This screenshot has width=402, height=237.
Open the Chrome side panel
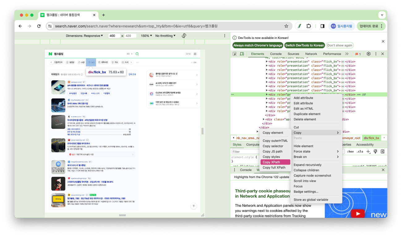click(x=322, y=26)
